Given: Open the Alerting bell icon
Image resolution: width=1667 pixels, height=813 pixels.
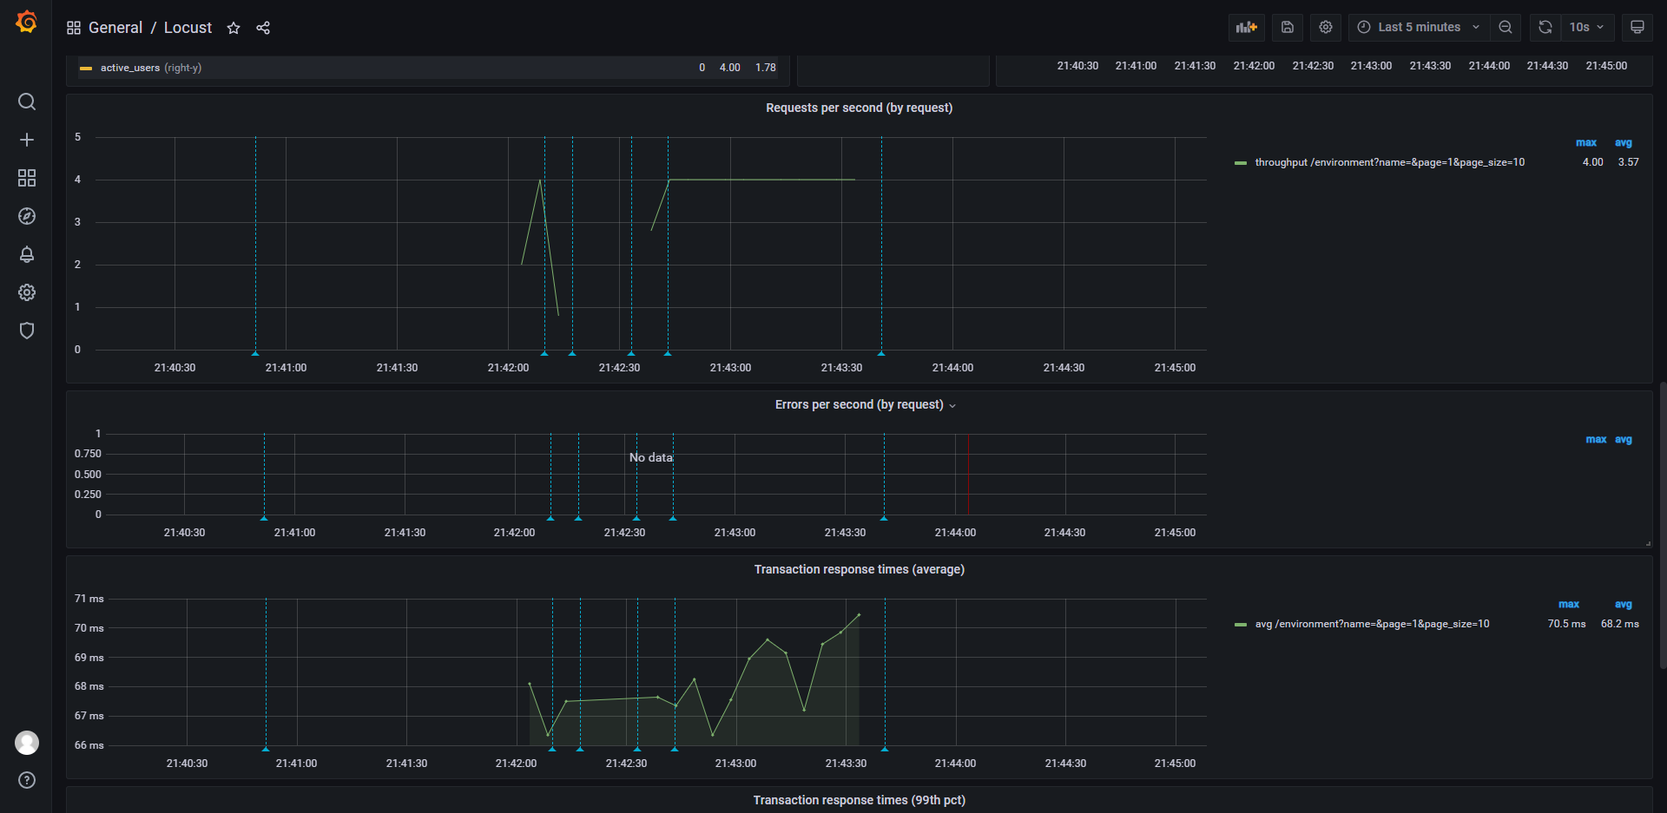Looking at the screenshot, I should click(27, 254).
